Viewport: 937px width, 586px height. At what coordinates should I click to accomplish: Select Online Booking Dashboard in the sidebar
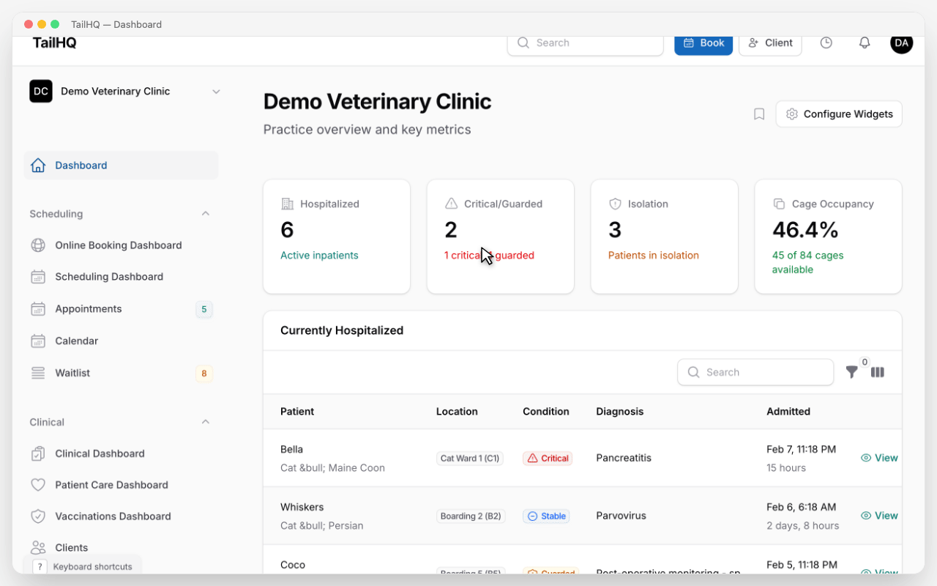point(118,245)
